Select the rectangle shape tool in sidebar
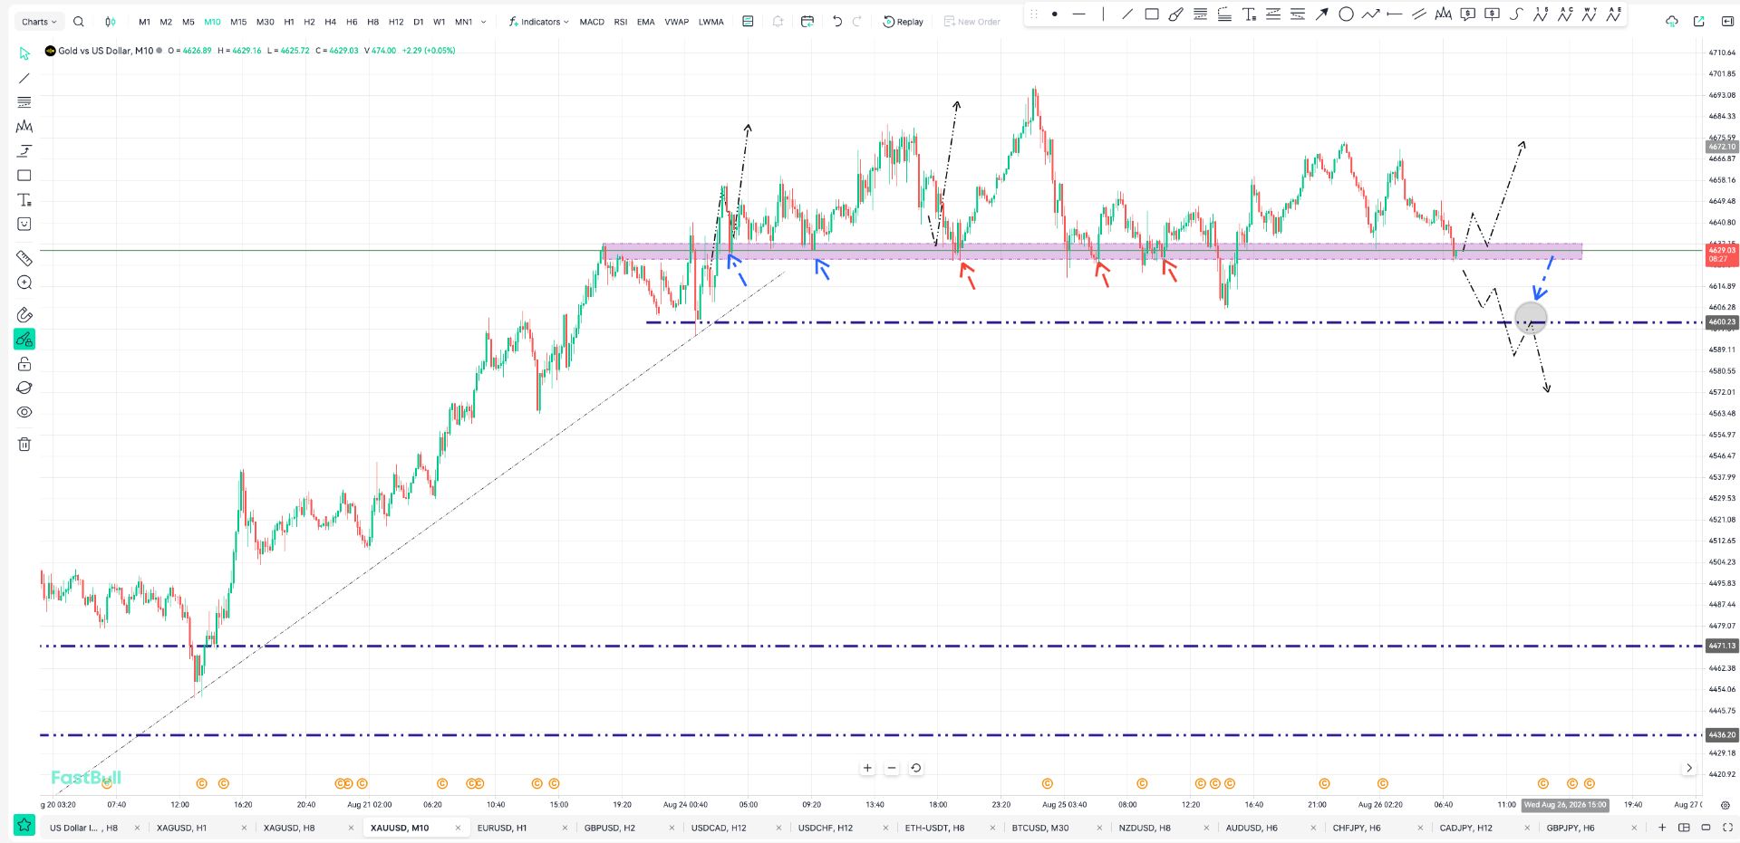Image resolution: width=1740 pixels, height=843 pixels. coord(24,176)
